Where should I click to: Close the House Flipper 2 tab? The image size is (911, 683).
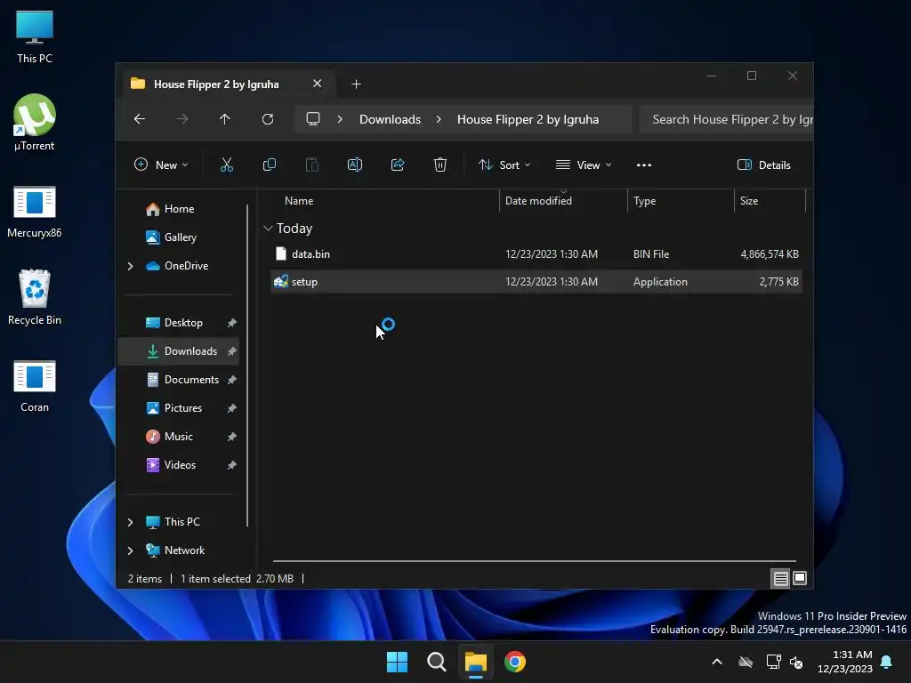318,84
